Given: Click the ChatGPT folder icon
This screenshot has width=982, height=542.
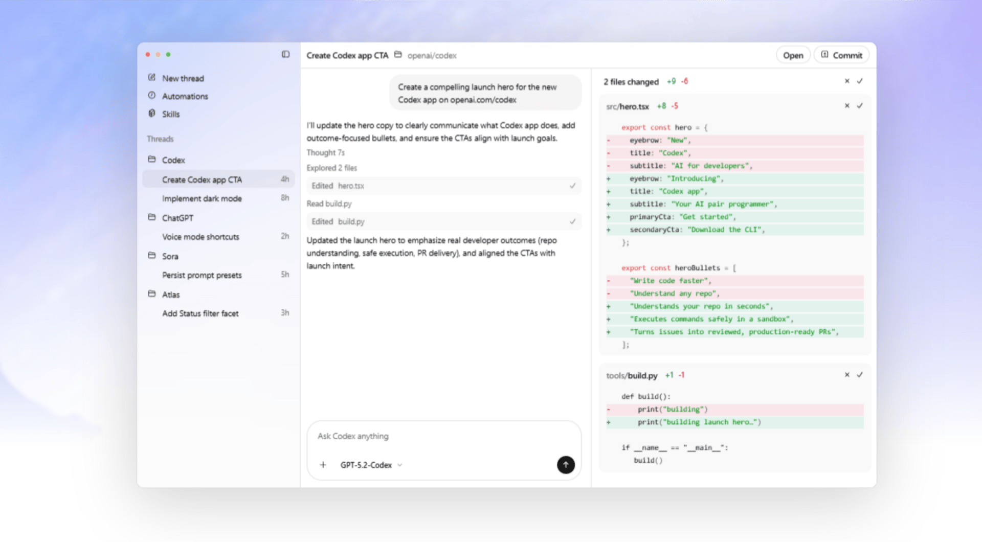Looking at the screenshot, I should click(x=152, y=217).
